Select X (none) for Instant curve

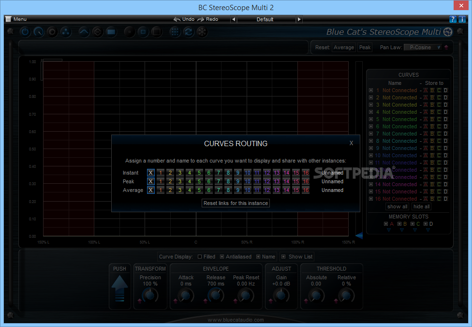click(x=151, y=173)
